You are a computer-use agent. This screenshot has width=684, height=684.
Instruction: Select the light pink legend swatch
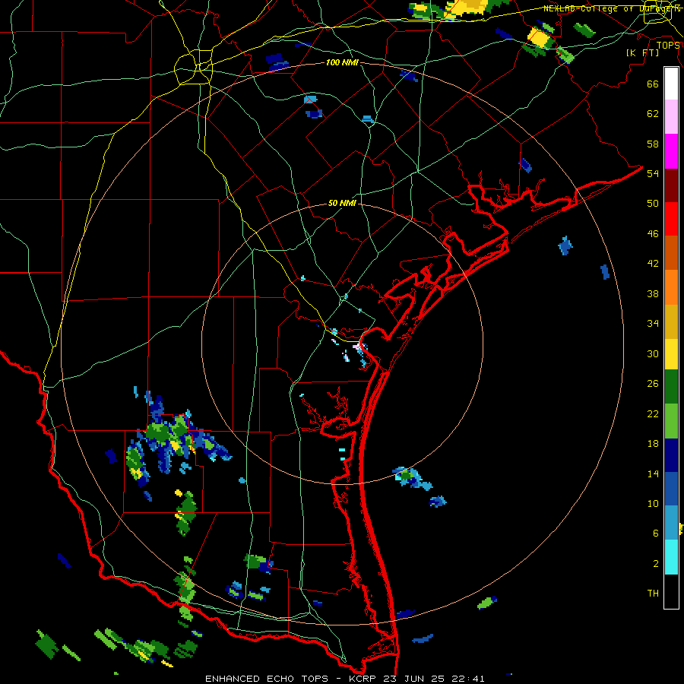(x=671, y=116)
